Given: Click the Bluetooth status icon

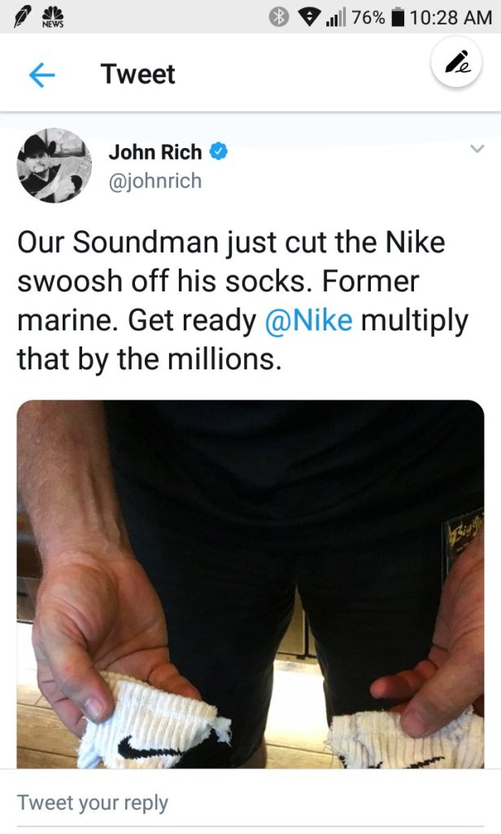Looking at the screenshot, I should point(281,17).
